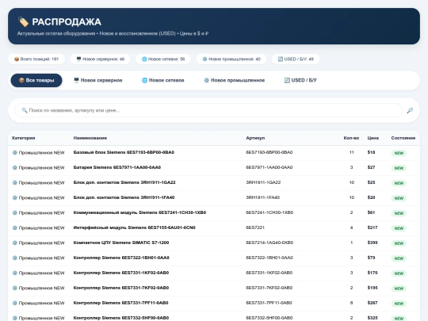Click 'Интерфейсный модуль Siemens 6ES7155-6AU01-0CN0' name
Viewport: 428px width, 321px height.
click(134, 227)
